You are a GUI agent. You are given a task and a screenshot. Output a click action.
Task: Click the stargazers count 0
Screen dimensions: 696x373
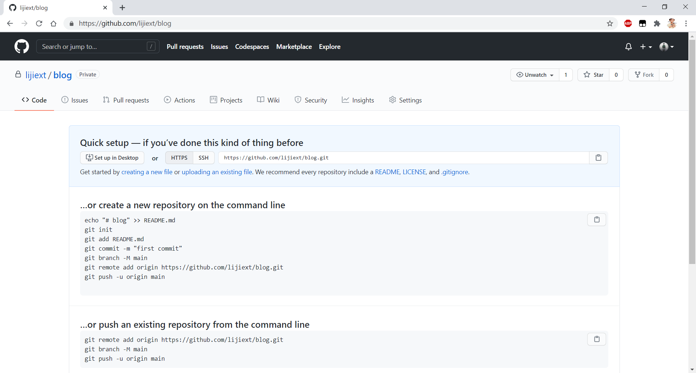[616, 75]
